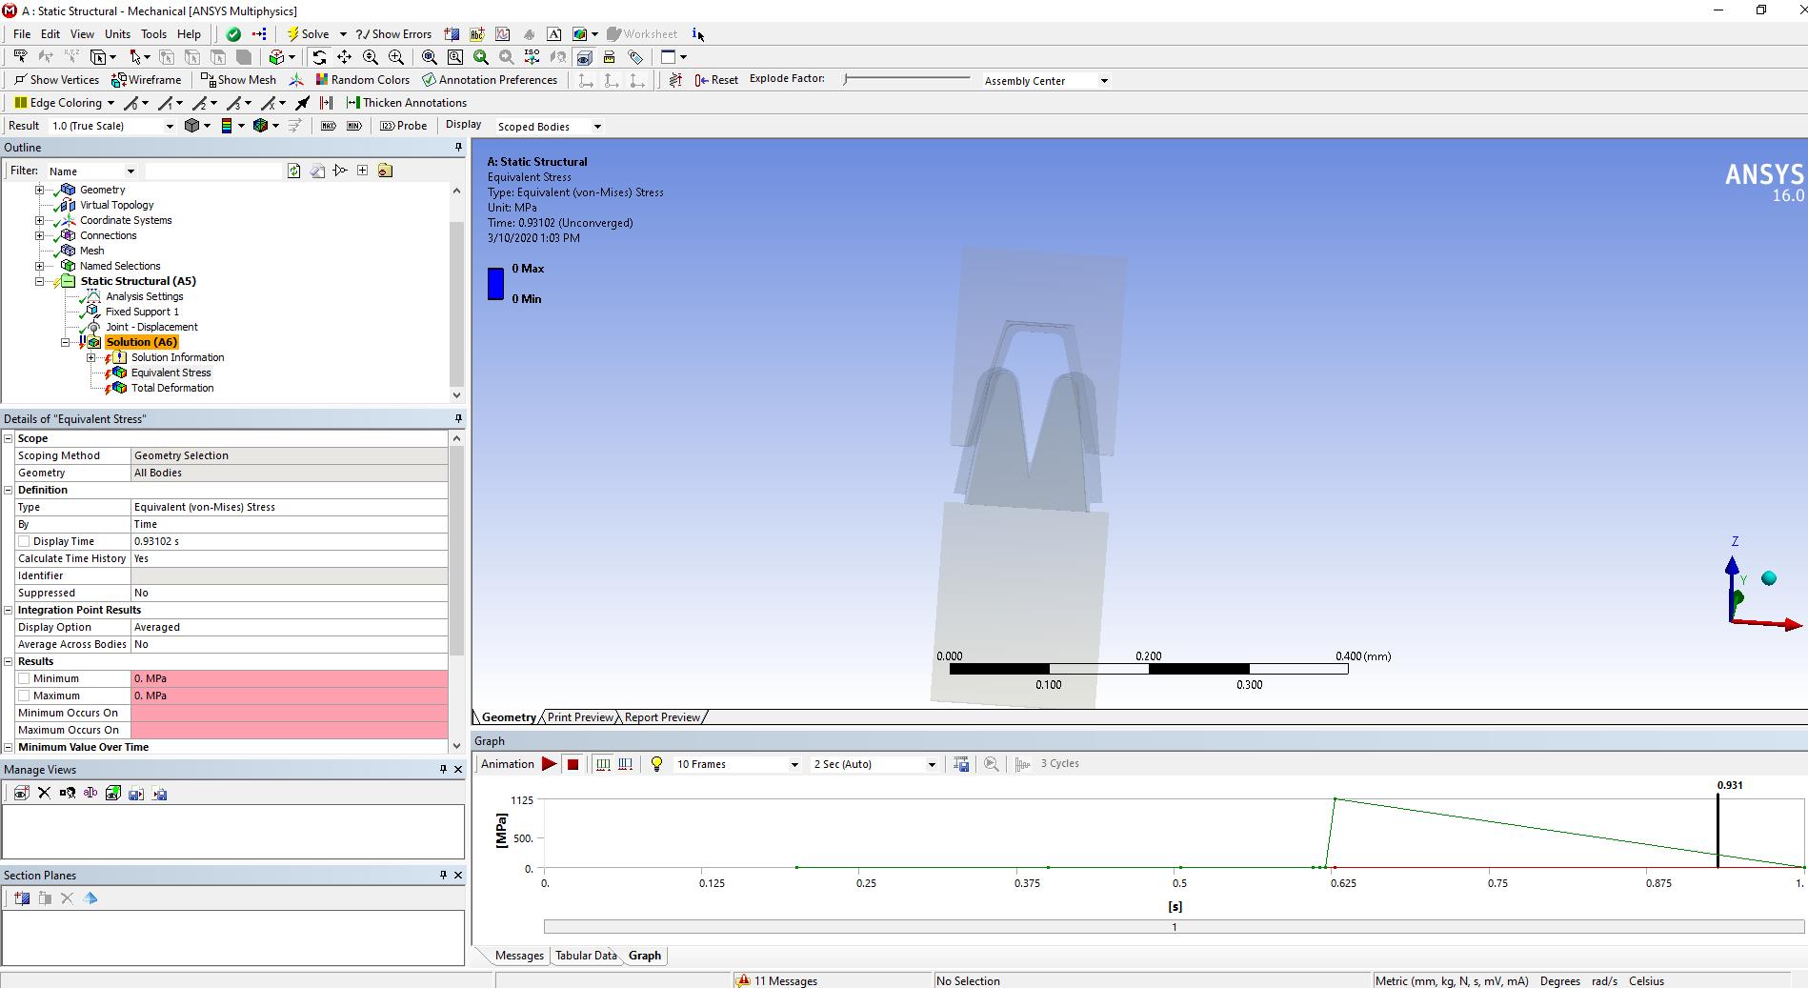
Task: Set ISO isometric view
Action: [532, 57]
